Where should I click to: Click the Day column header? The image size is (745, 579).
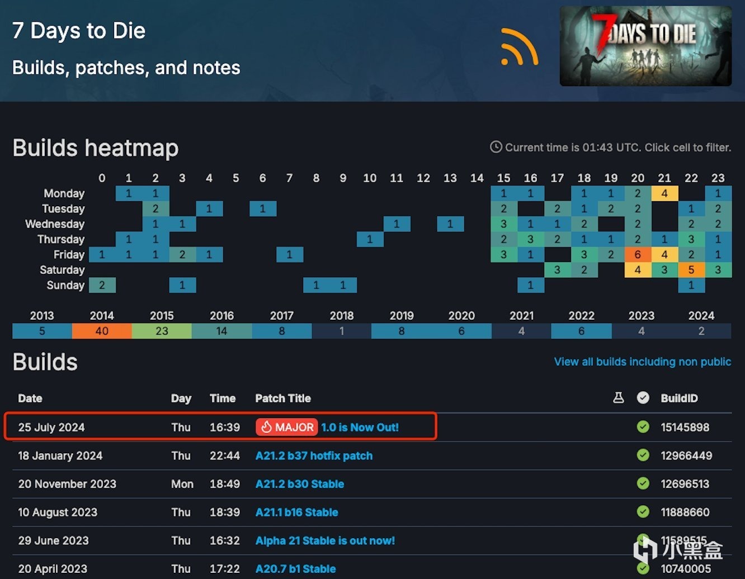(181, 398)
